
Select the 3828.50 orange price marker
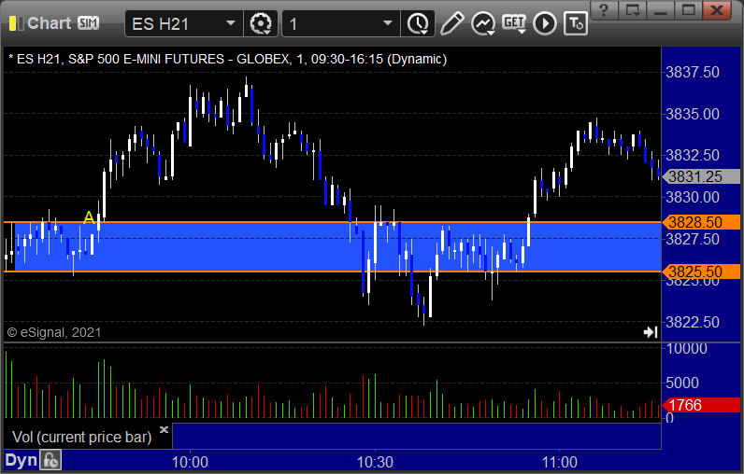pos(701,222)
